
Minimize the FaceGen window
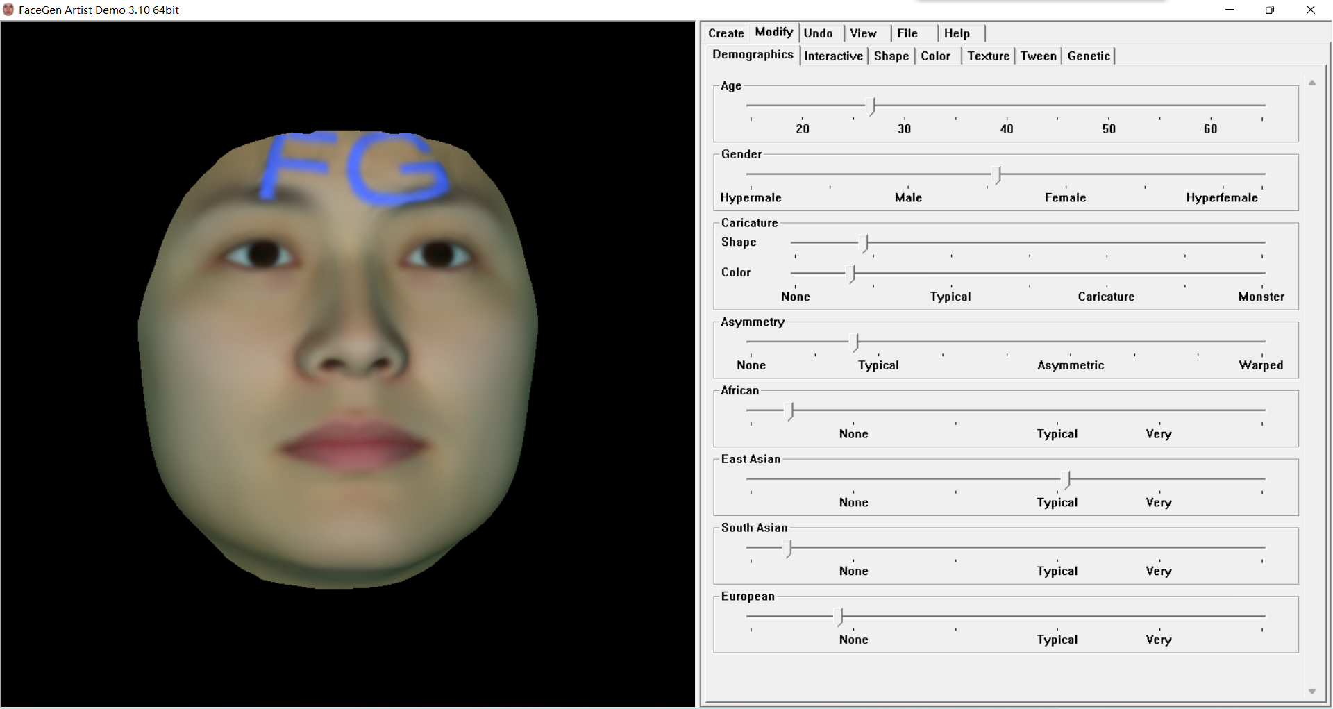[1230, 10]
